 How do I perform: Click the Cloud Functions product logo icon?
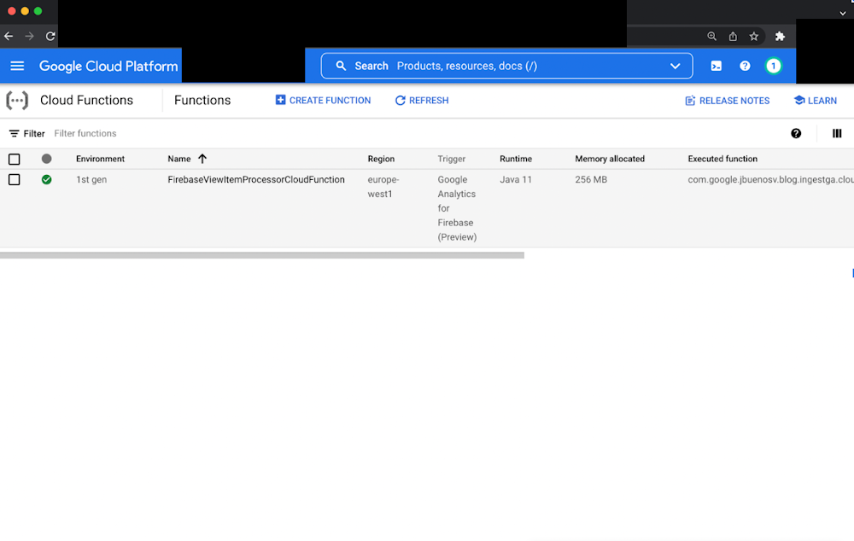click(17, 100)
